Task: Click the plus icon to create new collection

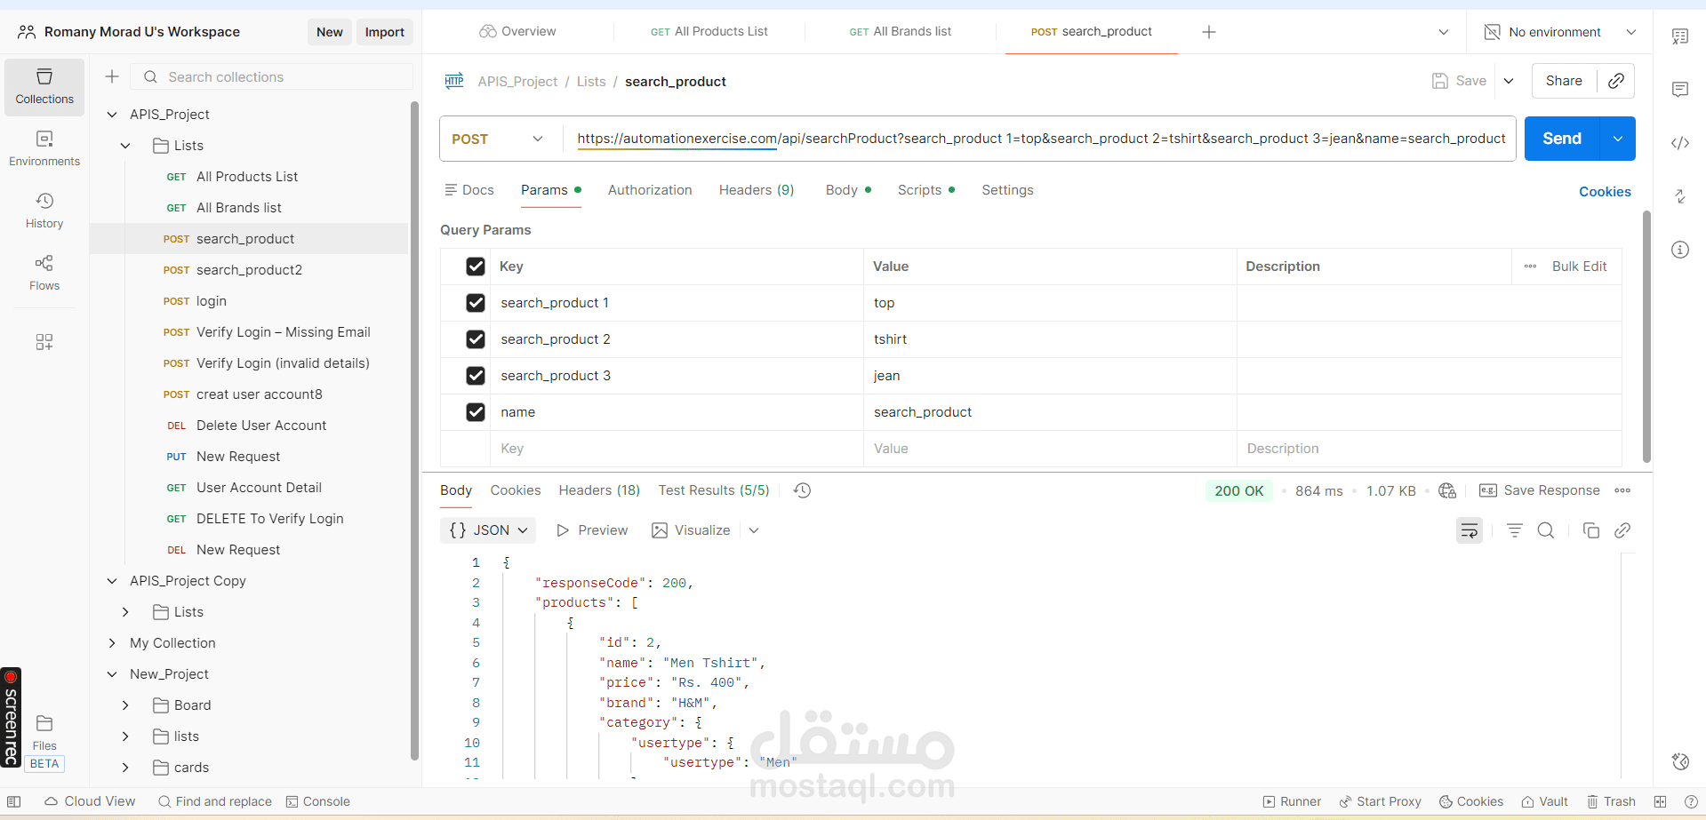Action: 112,76
